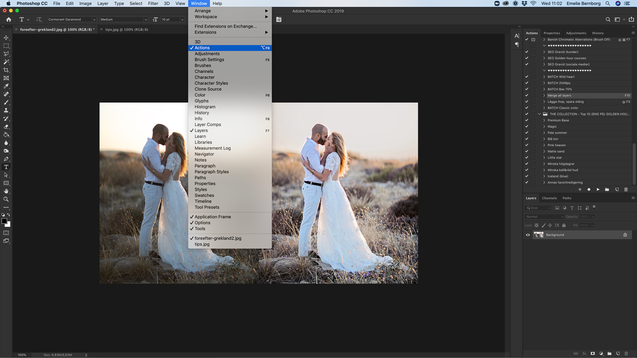Select the Hand tool
This screenshot has width=637, height=358.
pyautogui.click(x=6, y=191)
